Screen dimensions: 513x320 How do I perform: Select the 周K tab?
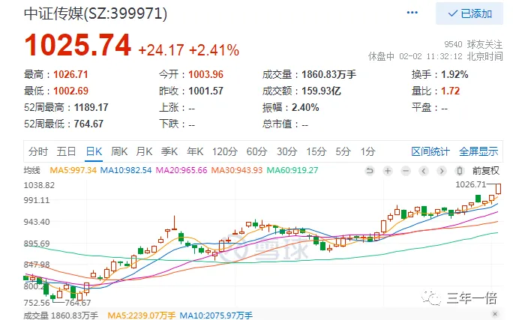tap(119, 151)
